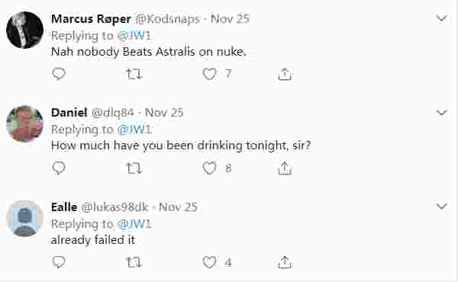The width and height of the screenshot is (458, 282).
Task: Open options chevron on Marcus Røper's tweet
Action: coord(442,18)
